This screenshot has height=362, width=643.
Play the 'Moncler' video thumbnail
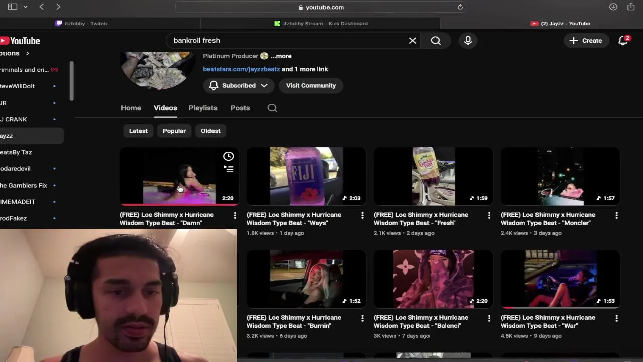click(560, 176)
